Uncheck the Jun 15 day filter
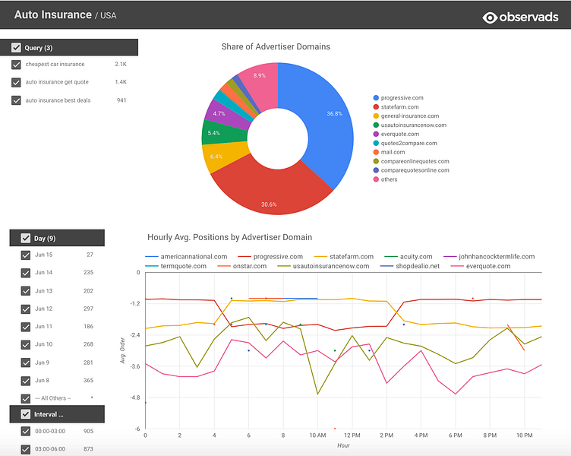The height and width of the screenshot is (456, 571). point(26,255)
